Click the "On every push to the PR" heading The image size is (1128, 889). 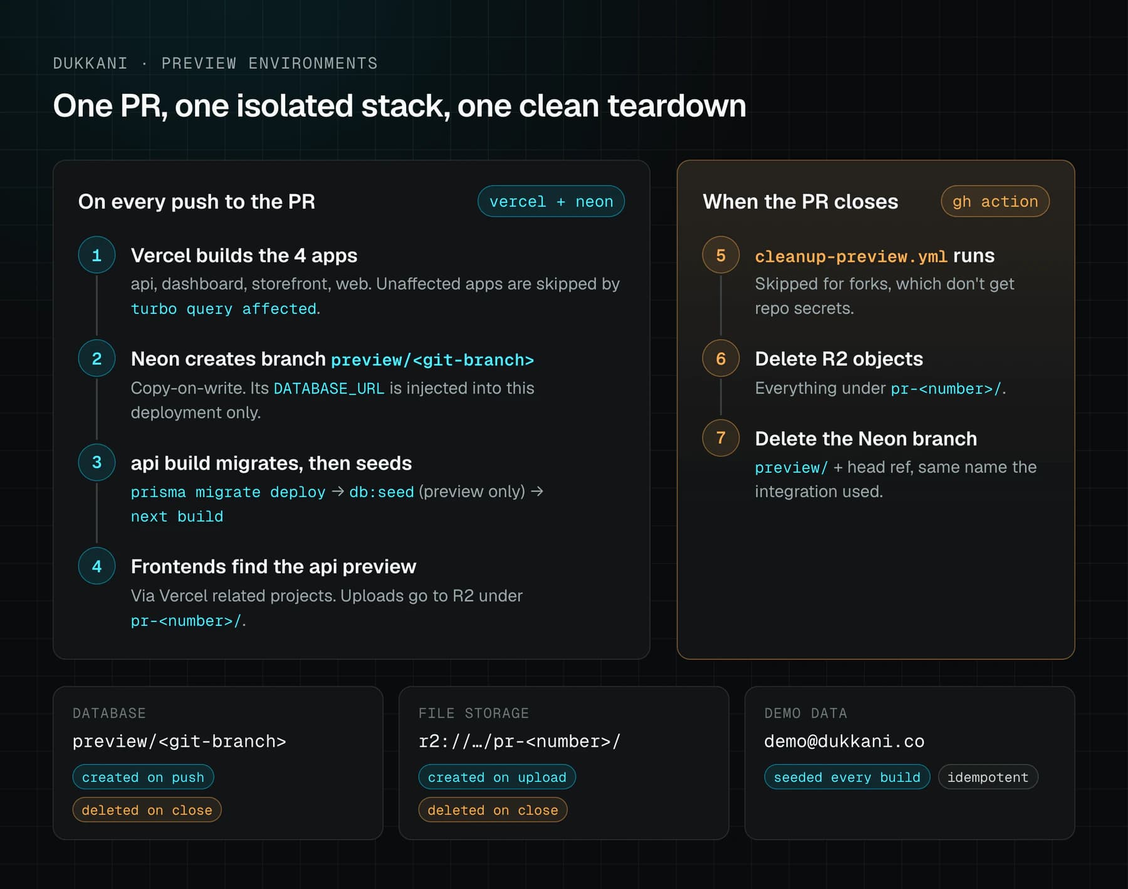coord(197,202)
